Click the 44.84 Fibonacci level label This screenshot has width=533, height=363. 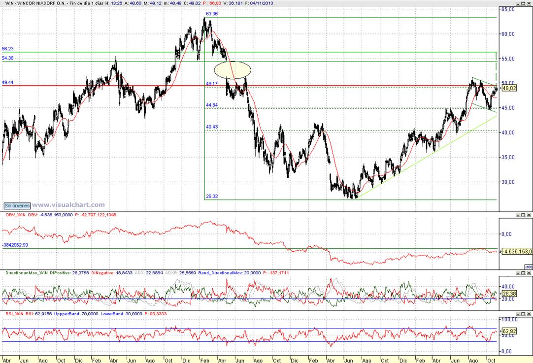coord(212,105)
